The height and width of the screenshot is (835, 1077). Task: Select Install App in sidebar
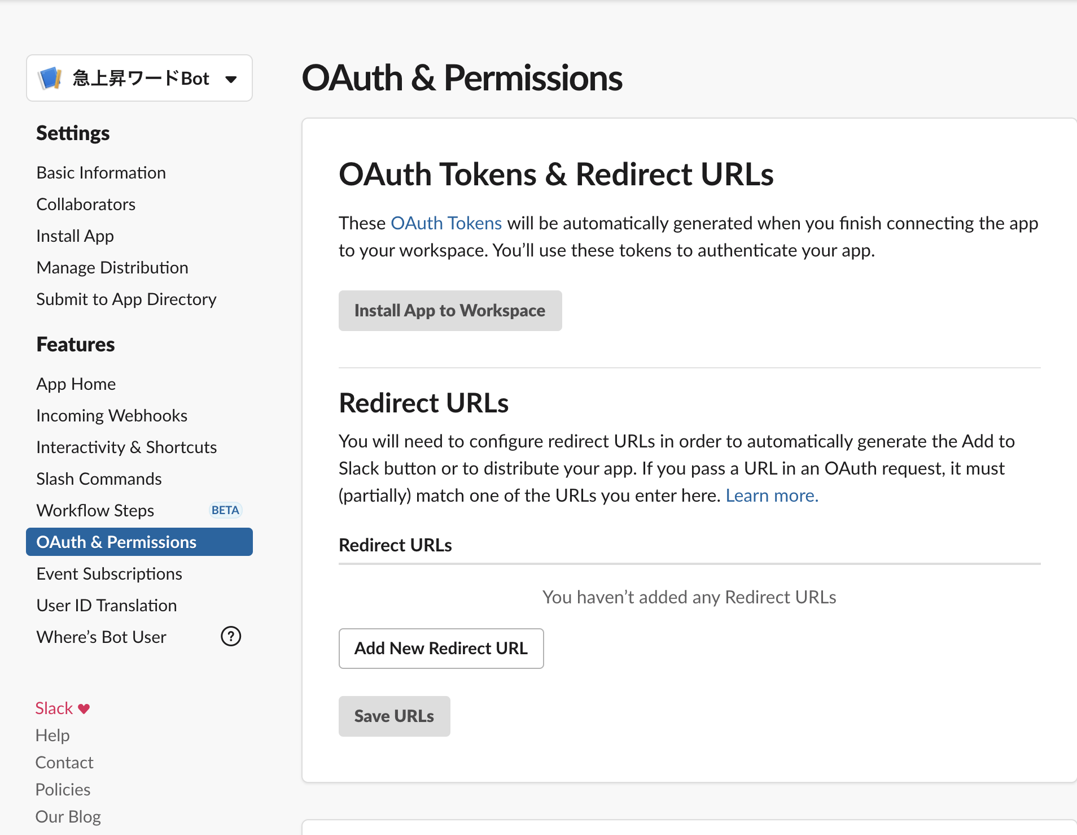click(75, 236)
